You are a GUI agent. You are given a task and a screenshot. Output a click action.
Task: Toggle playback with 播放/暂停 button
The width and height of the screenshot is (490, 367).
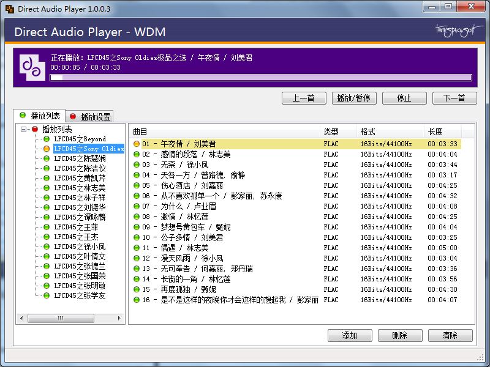[354, 98]
